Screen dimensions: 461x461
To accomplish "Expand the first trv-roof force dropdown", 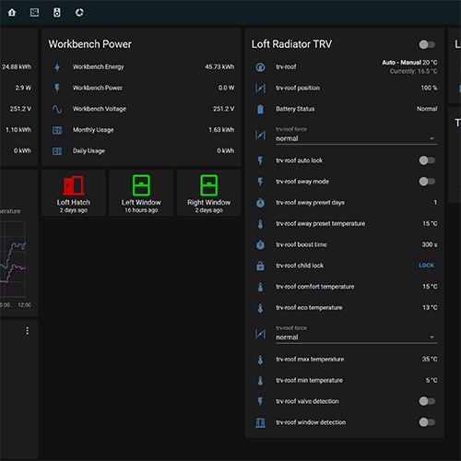I will tap(356, 136).
